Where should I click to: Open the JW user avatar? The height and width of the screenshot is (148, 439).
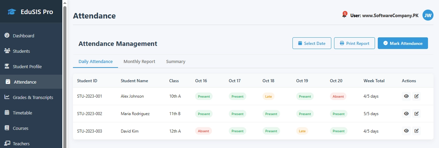428,15
